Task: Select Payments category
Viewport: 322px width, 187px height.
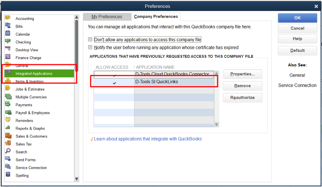Action: [x=39, y=105]
